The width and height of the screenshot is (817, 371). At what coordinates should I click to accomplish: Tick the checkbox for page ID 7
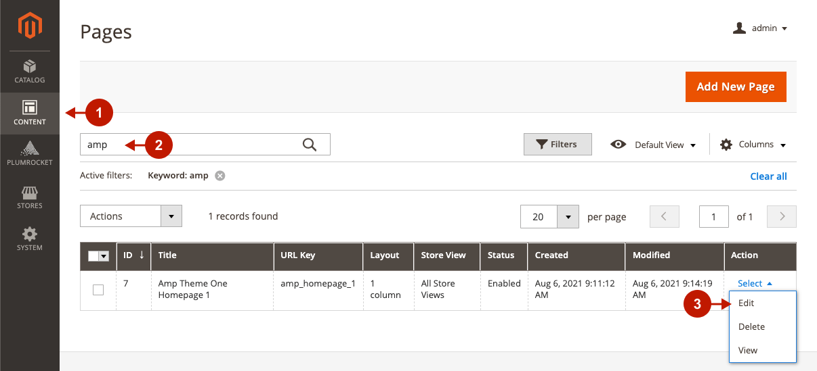pyautogui.click(x=98, y=289)
